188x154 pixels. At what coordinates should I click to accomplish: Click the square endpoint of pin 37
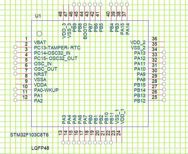pyautogui.click(x=127, y=5)
